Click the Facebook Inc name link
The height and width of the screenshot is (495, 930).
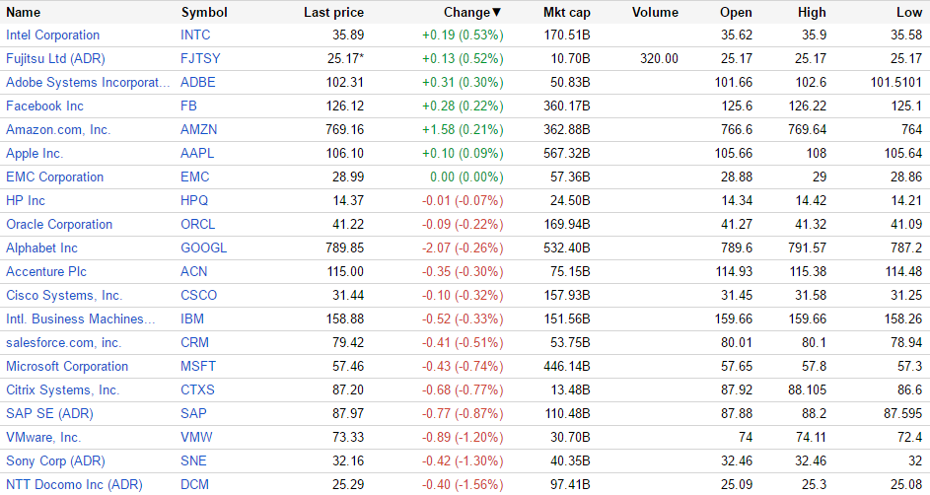pos(44,106)
